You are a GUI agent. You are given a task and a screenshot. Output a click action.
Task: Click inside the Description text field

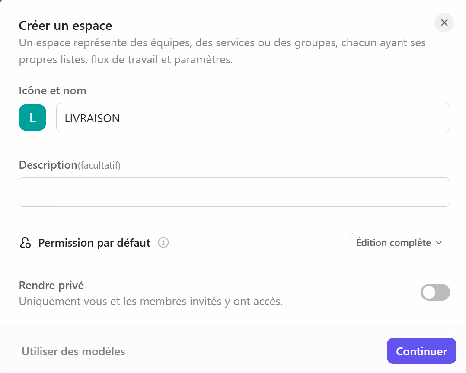pyautogui.click(x=234, y=192)
